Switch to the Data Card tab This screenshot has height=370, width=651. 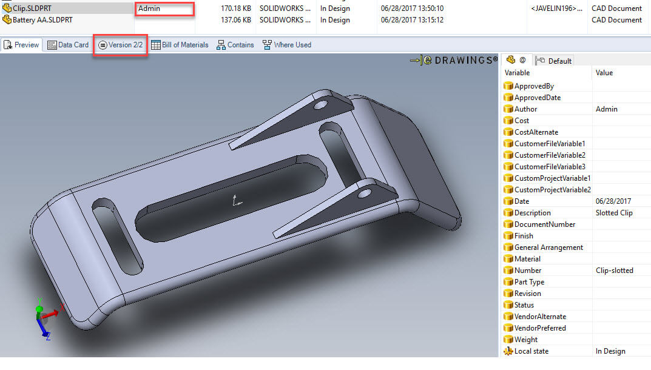68,45
